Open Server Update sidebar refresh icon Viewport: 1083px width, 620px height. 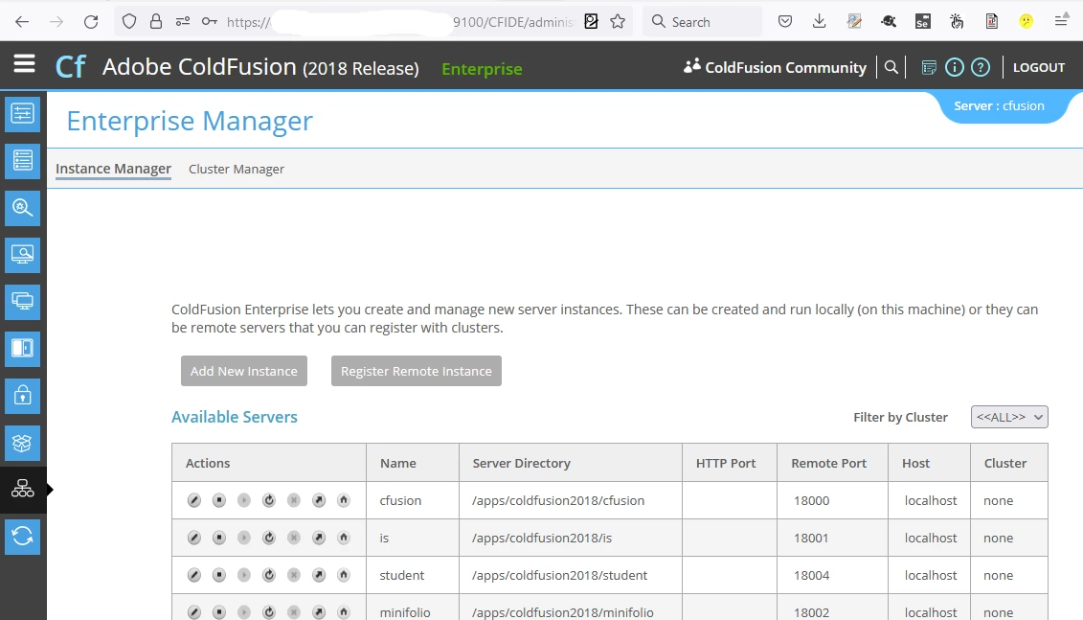(x=23, y=537)
